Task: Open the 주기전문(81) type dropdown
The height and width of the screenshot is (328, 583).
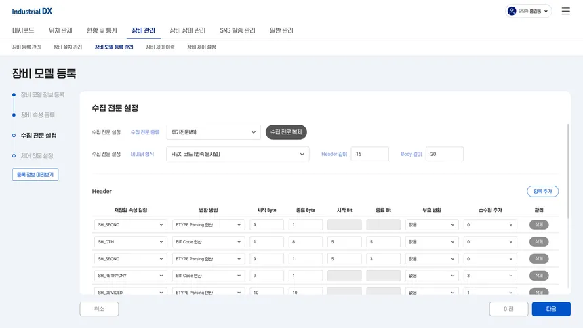Action: point(214,132)
